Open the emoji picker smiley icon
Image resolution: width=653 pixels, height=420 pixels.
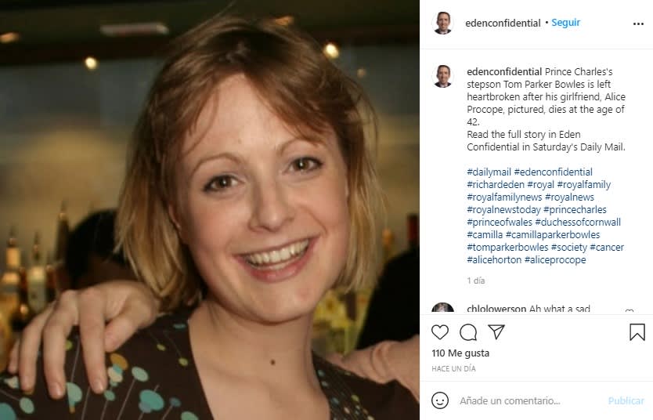point(440,400)
